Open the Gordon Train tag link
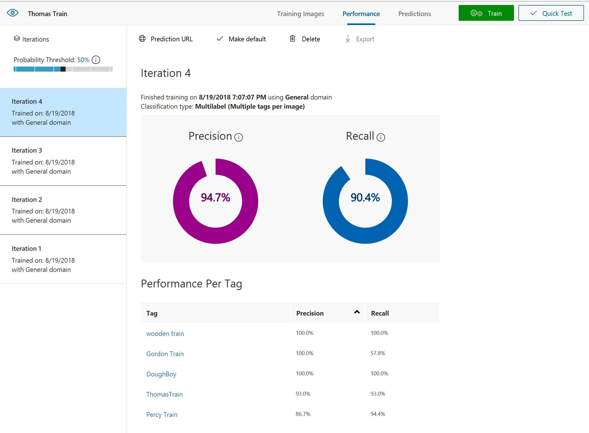This screenshot has height=433, width=589. [165, 354]
